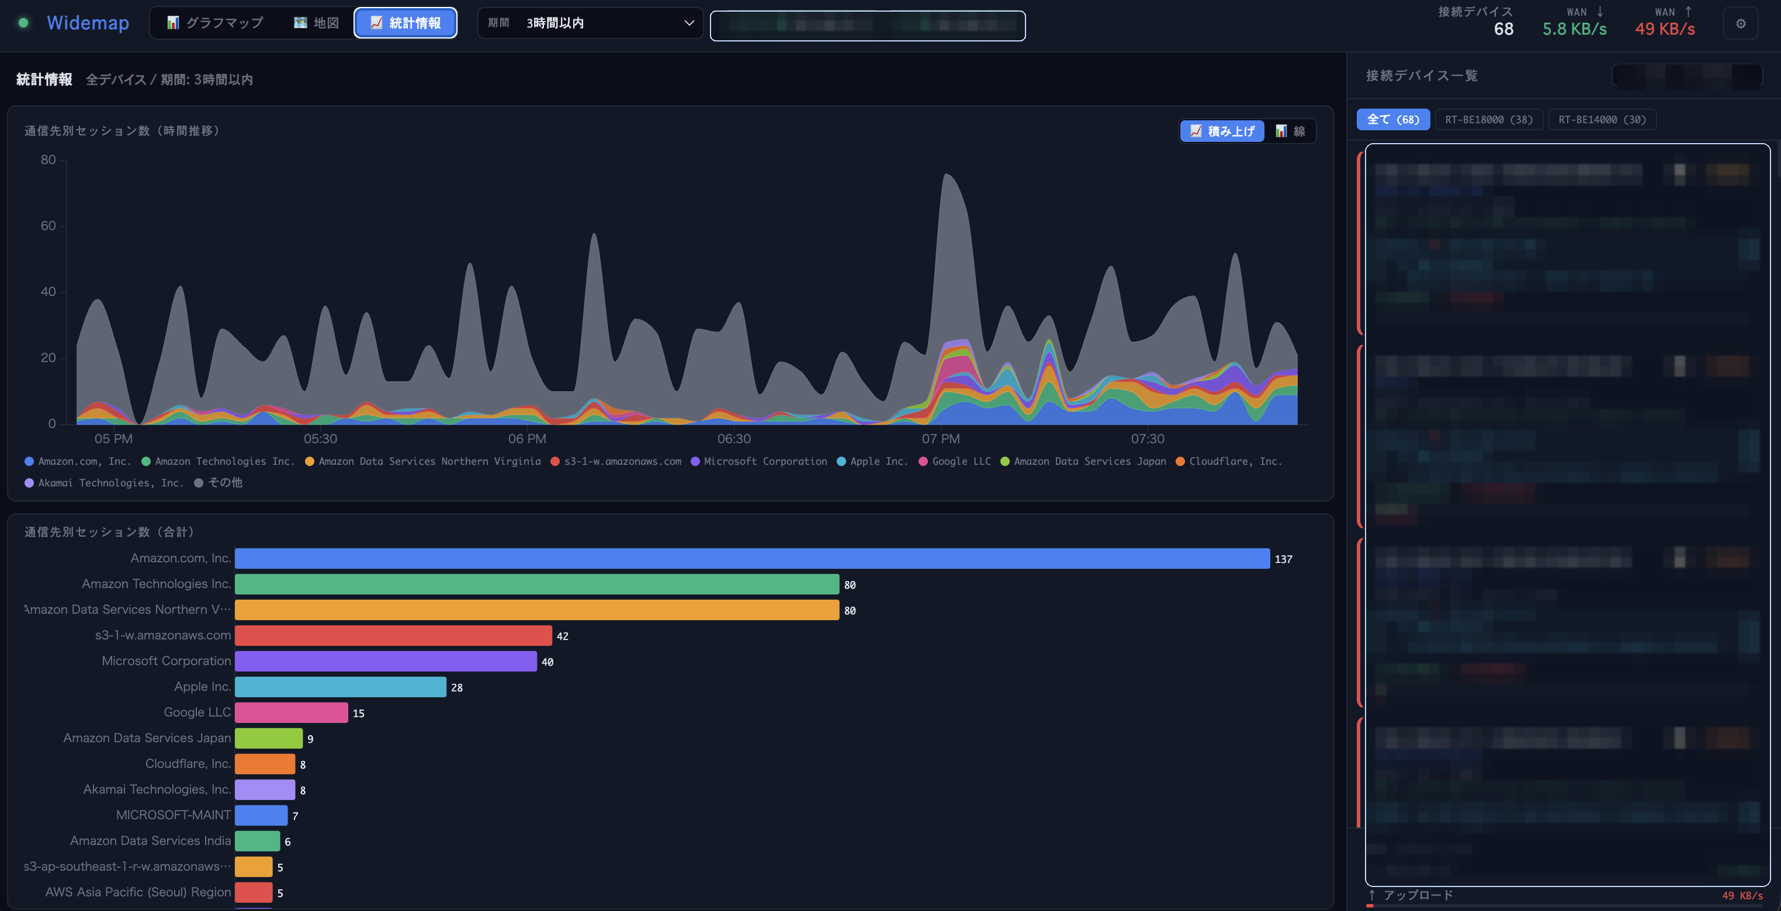The height and width of the screenshot is (911, 1781).
Task: Toggle the Google LLC legend series
Action: [x=955, y=461]
